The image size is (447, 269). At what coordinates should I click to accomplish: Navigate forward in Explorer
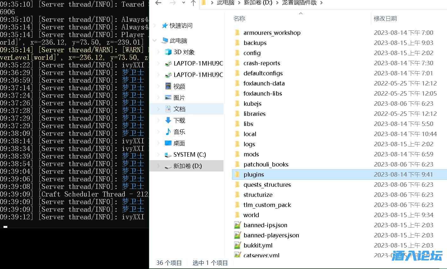point(173,3)
